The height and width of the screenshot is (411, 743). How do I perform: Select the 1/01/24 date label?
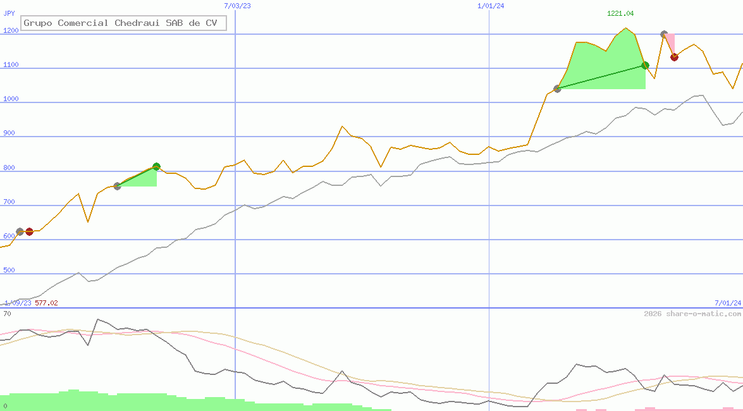click(x=491, y=5)
